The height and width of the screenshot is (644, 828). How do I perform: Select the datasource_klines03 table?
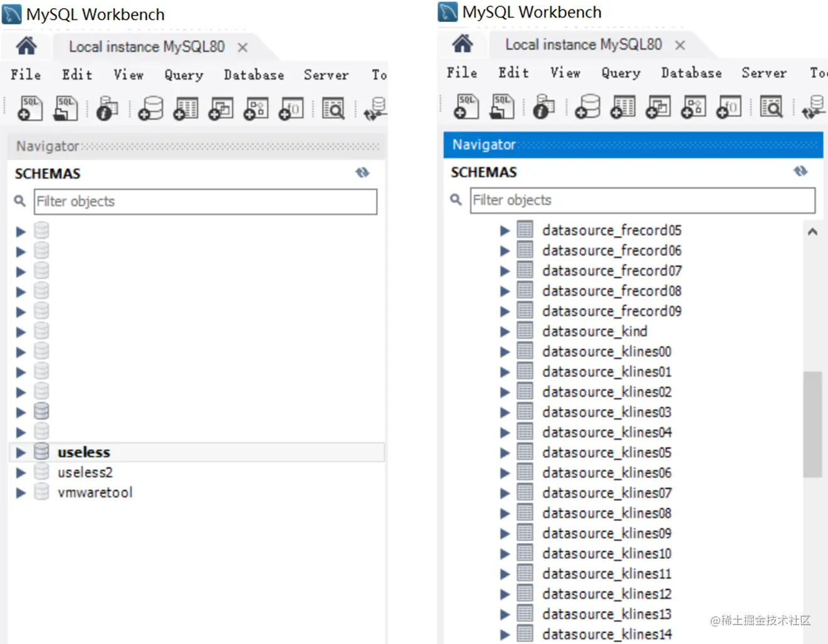coord(607,412)
